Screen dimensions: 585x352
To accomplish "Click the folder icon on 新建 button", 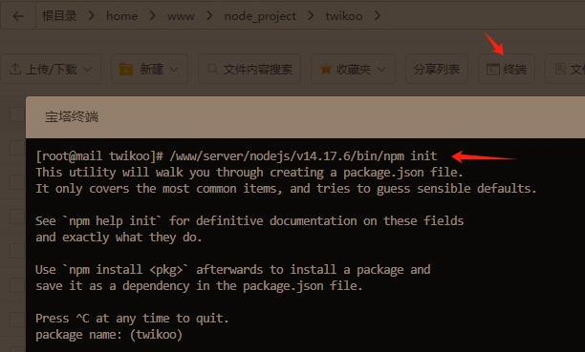I will coord(126,70).
